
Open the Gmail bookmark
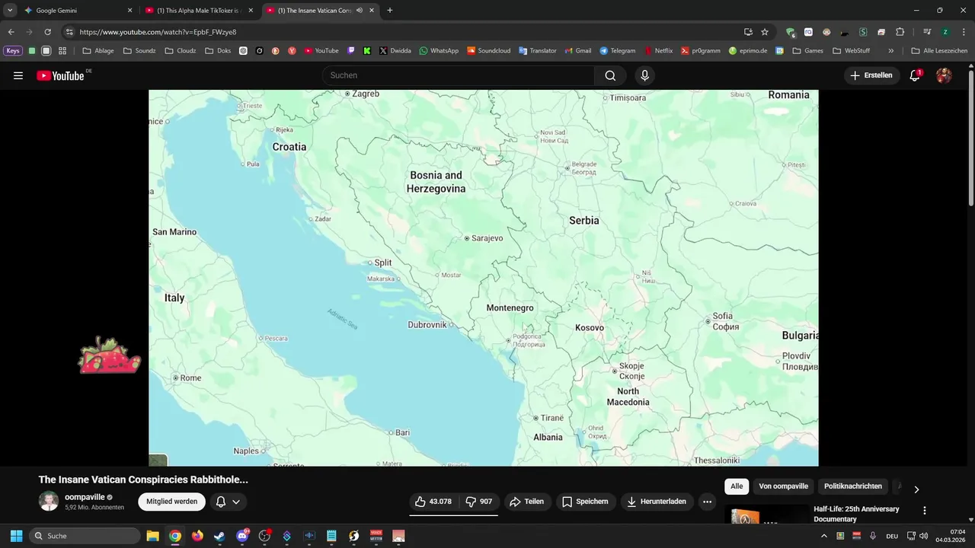tap(577, 51)
